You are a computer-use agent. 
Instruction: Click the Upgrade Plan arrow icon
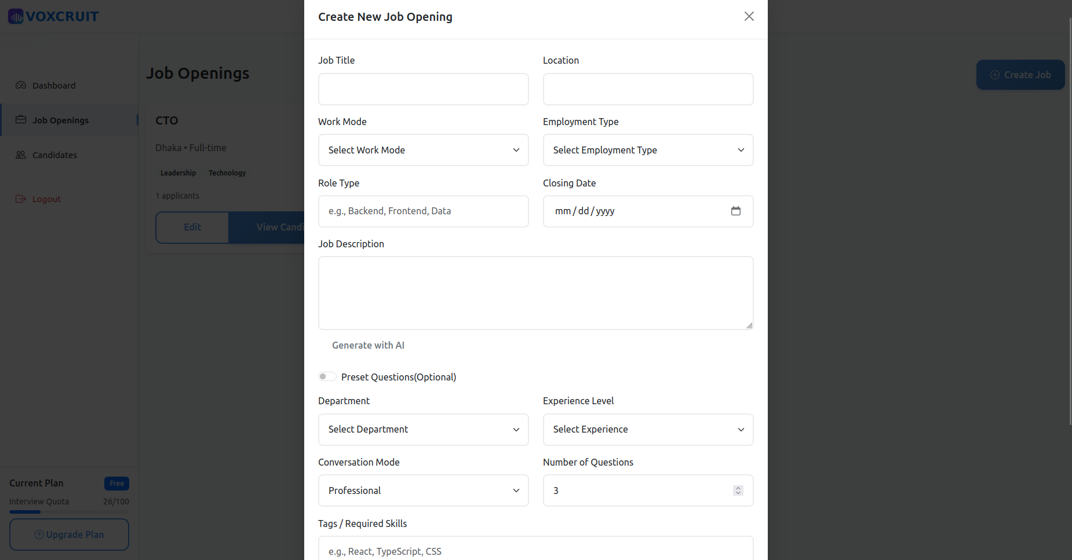[39, 535]
